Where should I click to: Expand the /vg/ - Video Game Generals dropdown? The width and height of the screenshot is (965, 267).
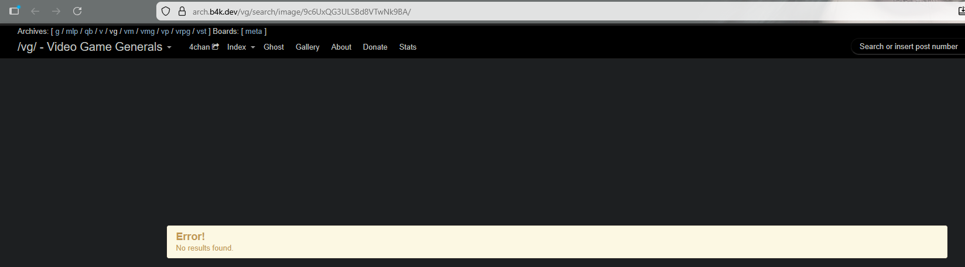[x=94, y=47]
